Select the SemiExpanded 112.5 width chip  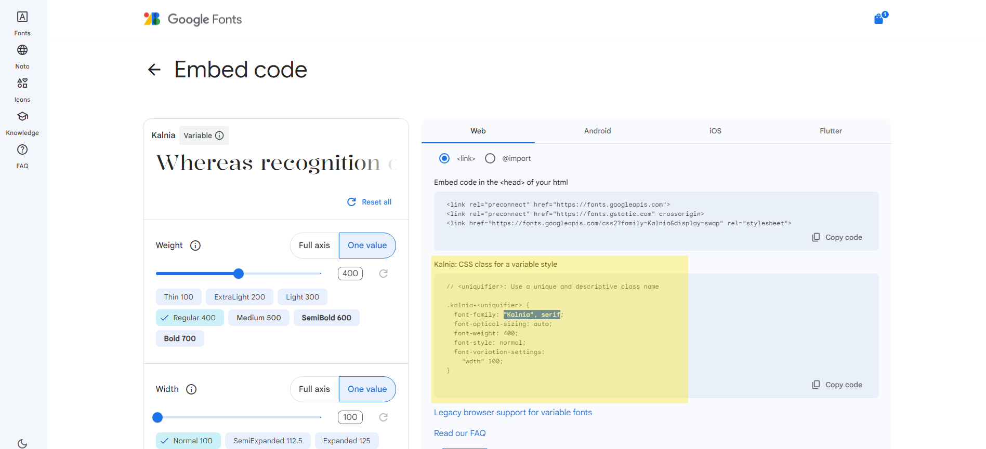click(x=268, y=441)
